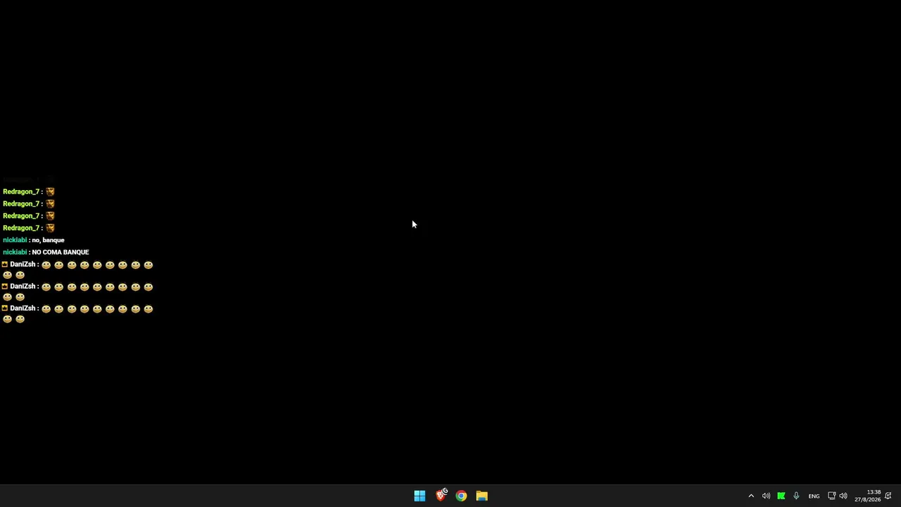Open File Explorer from the taskbar
Viewport: 901px width, 507px height.
(481, 496)
